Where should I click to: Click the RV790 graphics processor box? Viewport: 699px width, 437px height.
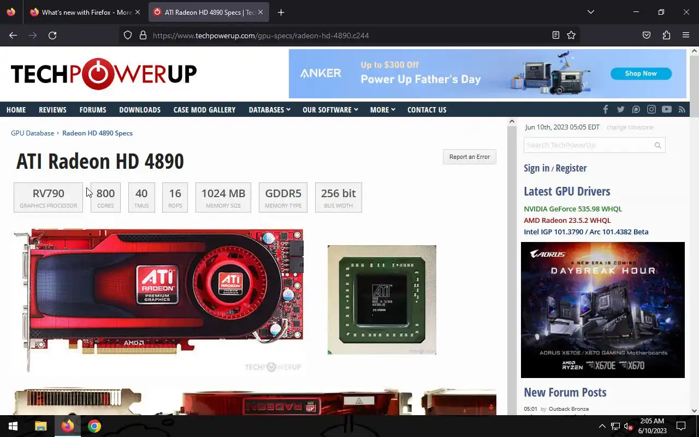(x=48, y=197)
